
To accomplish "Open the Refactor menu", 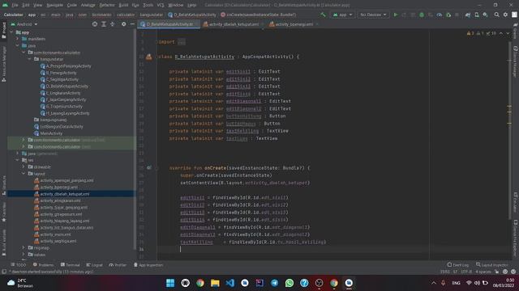I will point(107,5).
